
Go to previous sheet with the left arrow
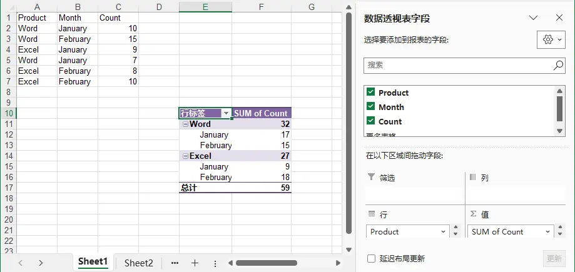[21, 263]
